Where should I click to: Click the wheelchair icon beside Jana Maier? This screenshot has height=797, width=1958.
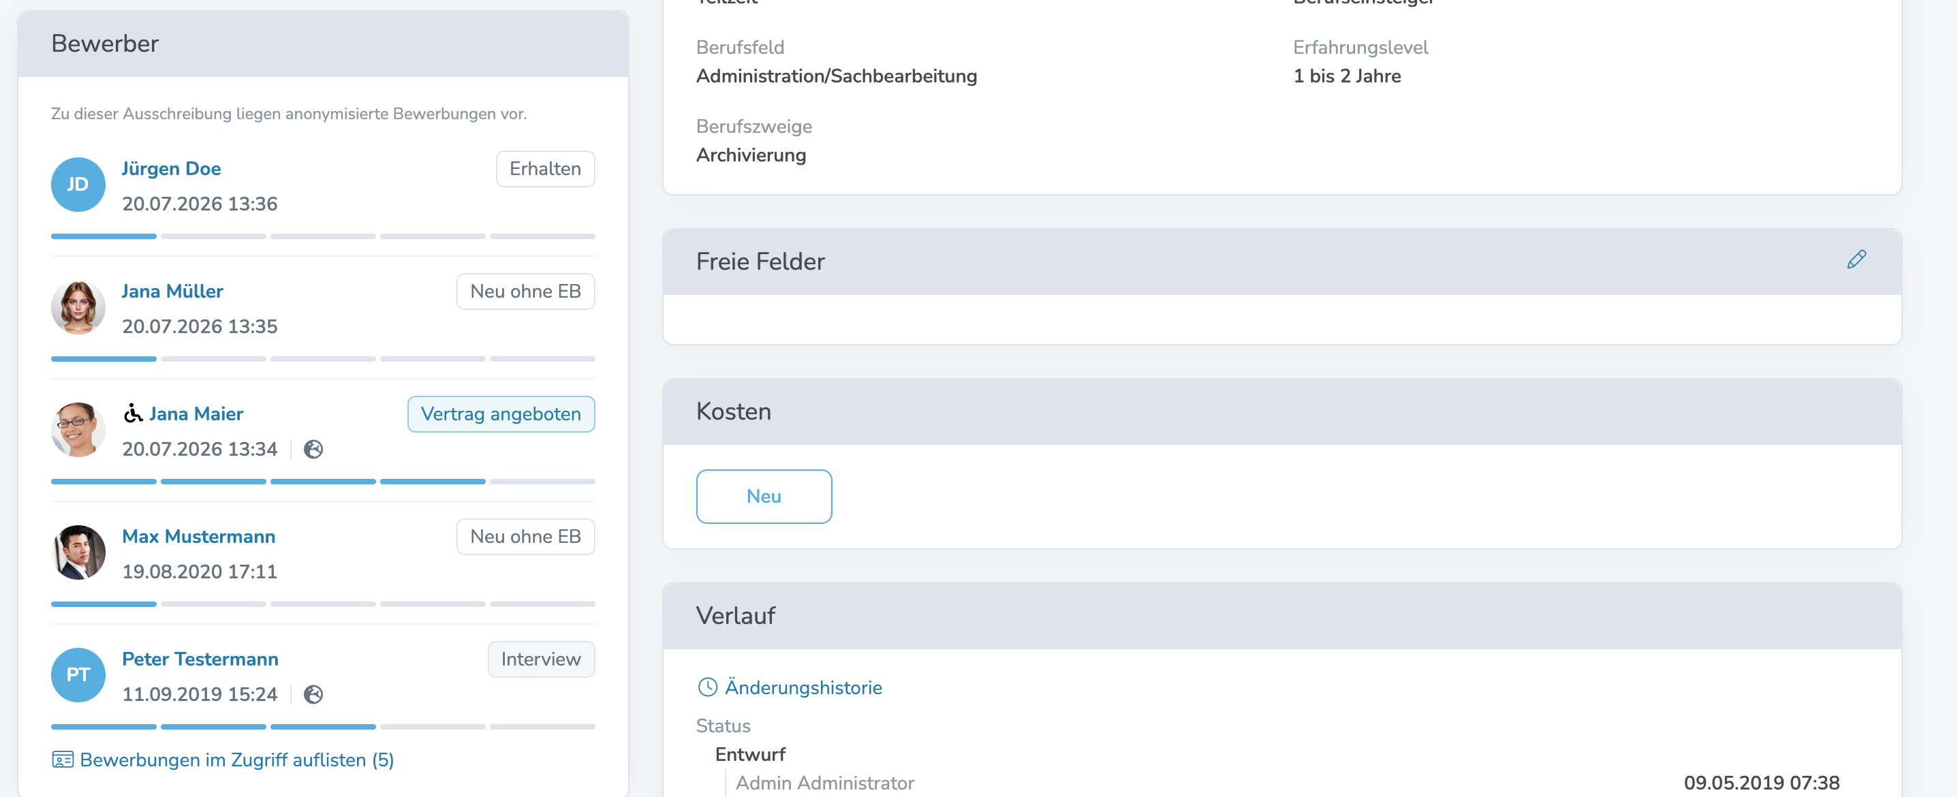(x=133, y=413)
